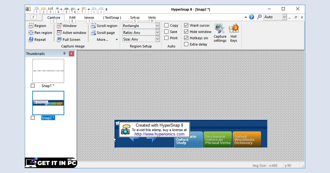Pin the Thumbnails panel
This screenshot has height=173, width=330.
coord(65,54)
